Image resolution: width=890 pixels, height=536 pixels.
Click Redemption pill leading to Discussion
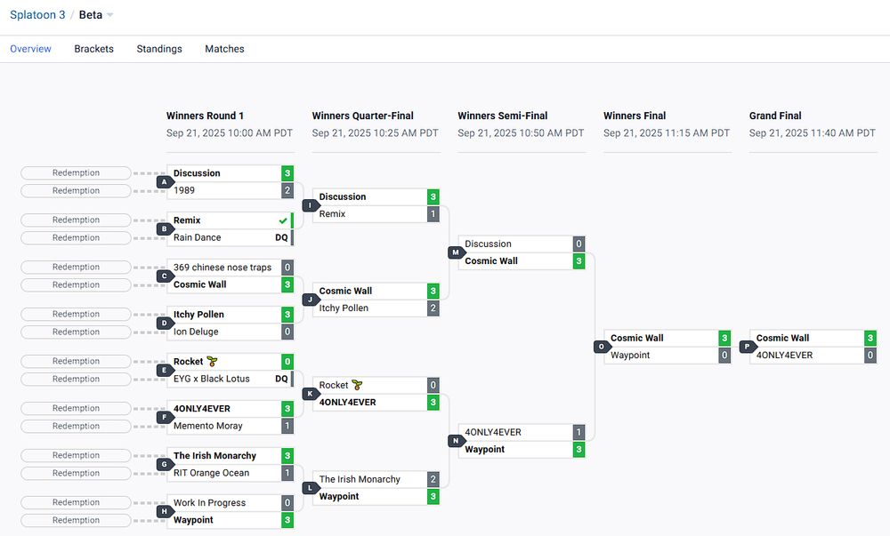point(76,173)
